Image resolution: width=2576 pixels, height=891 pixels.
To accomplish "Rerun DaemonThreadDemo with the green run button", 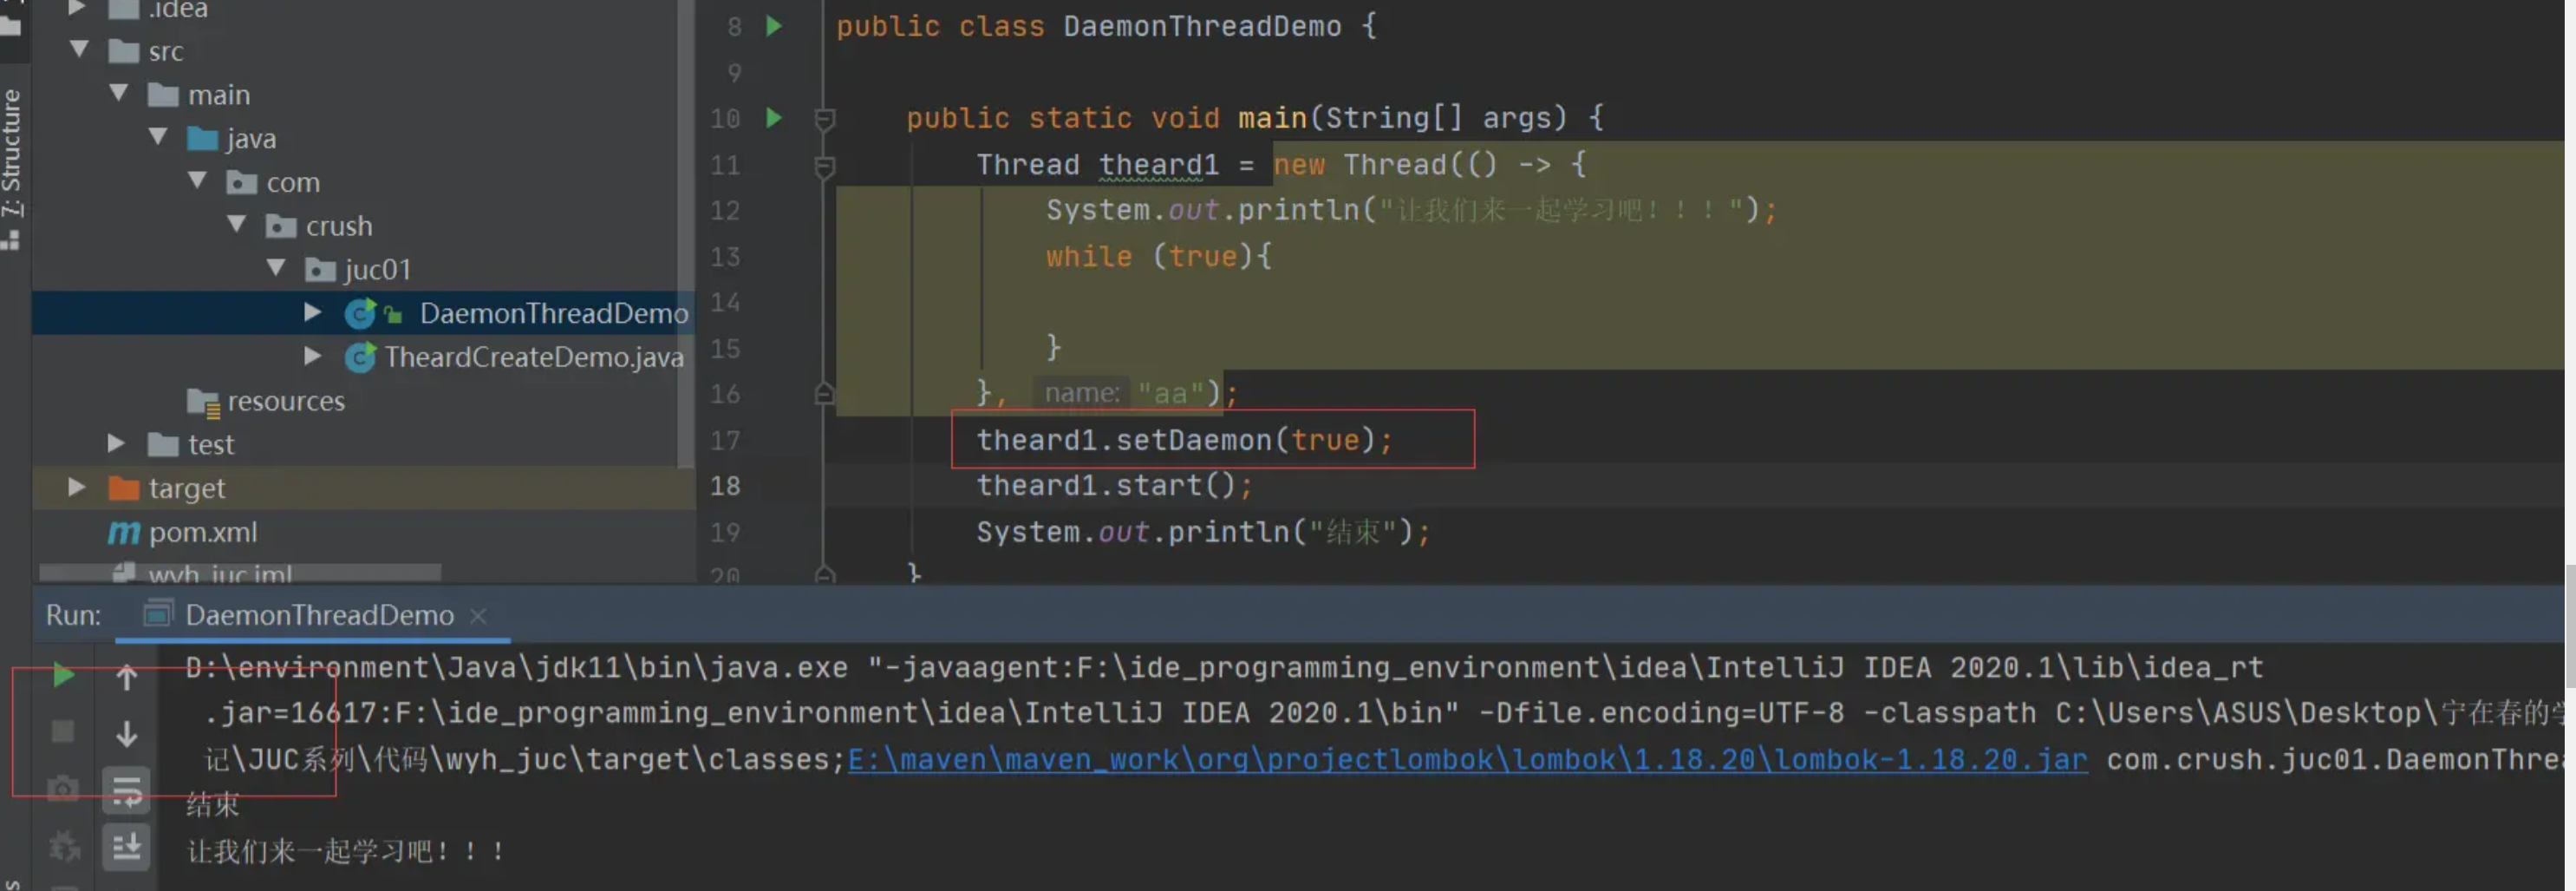I will 63,676.
